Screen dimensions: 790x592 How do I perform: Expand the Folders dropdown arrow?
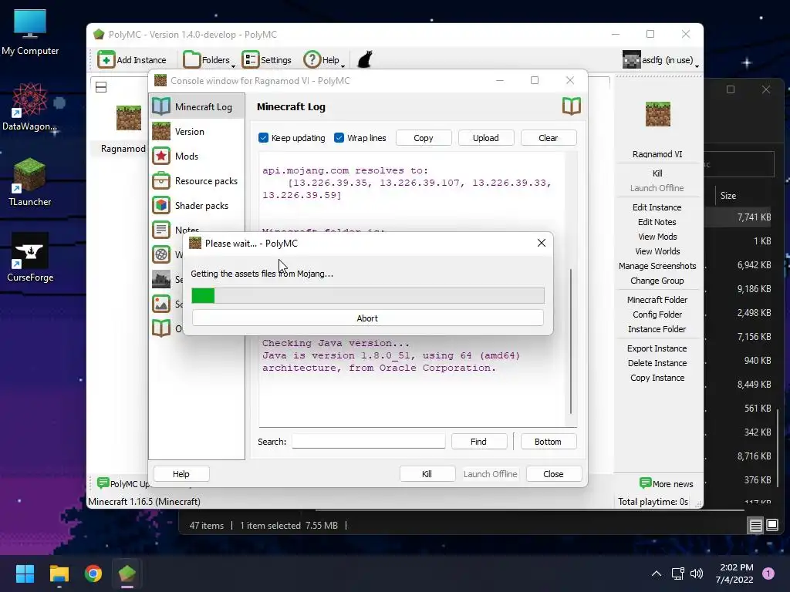[233, 66]
